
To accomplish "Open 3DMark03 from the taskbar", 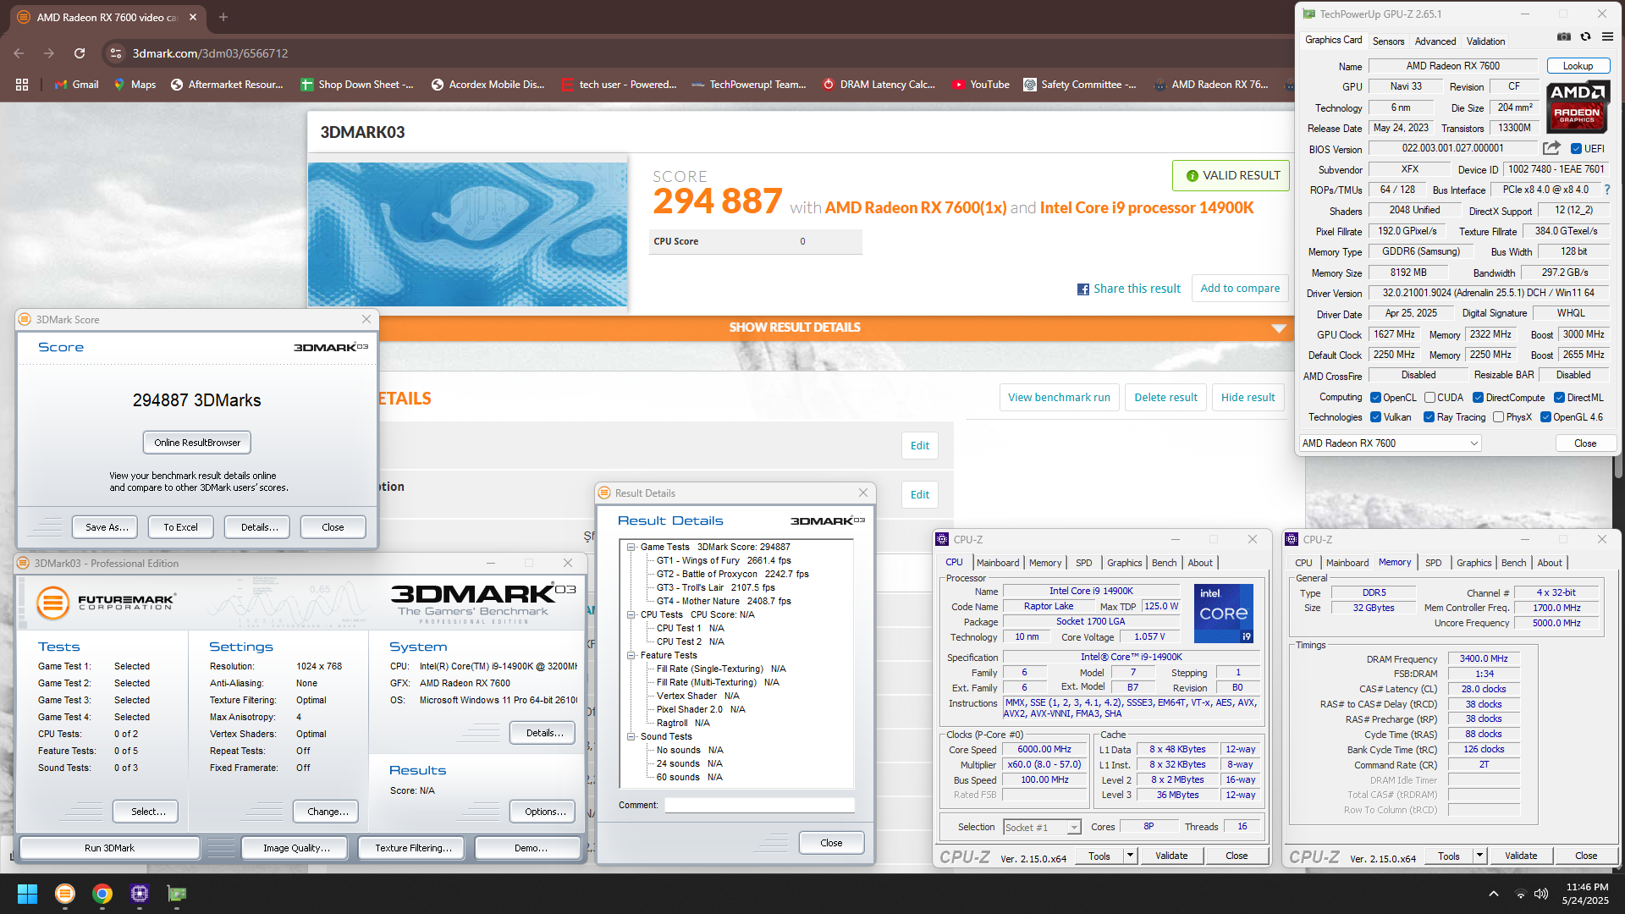I will click(64, 894).
